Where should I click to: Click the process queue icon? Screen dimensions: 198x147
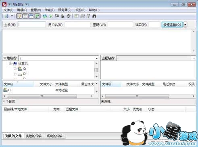point(51,16)
